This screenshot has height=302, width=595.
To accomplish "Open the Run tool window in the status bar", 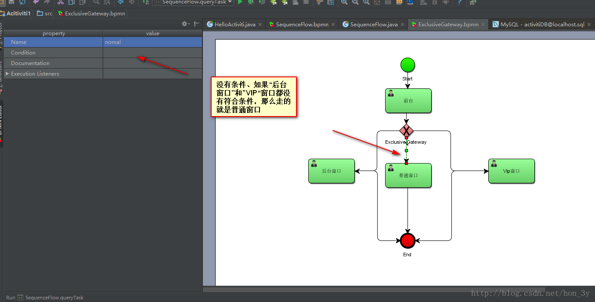I will 11,298.
